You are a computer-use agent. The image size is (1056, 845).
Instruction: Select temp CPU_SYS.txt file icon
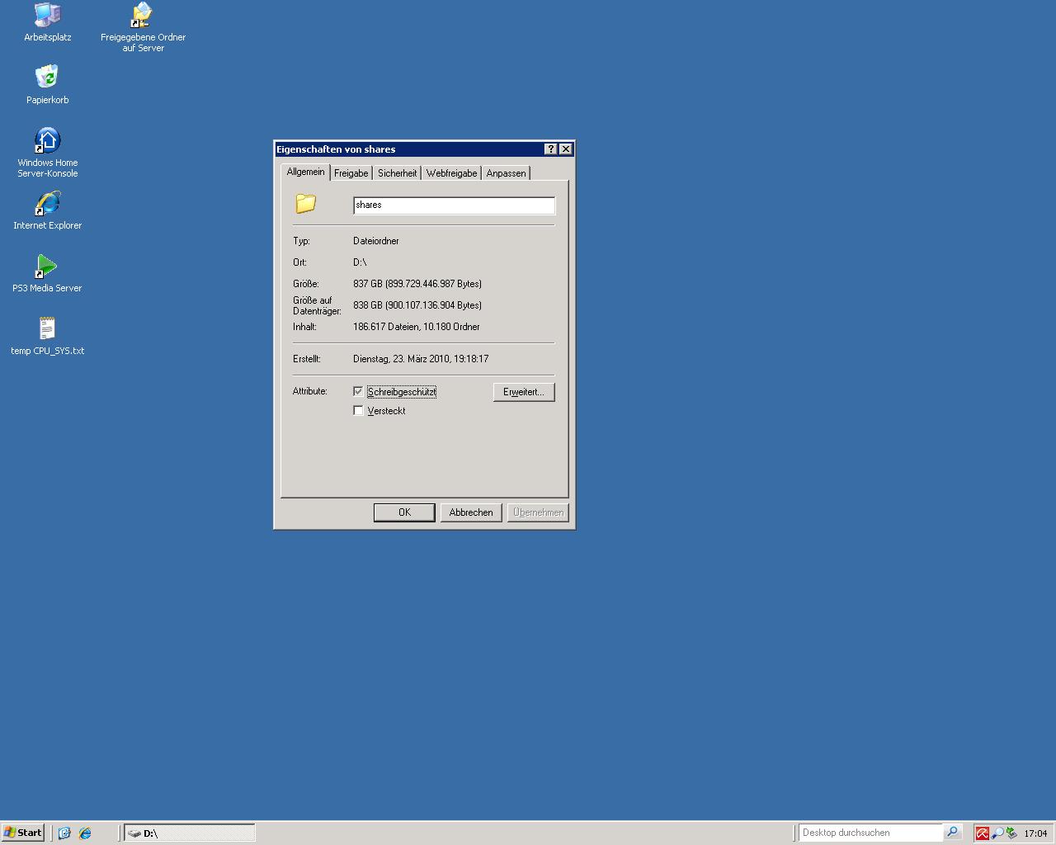coord(47,329)
